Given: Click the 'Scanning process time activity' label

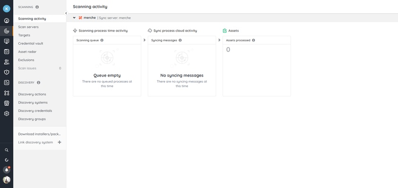Looking at the screenshot, I should 103,31.
